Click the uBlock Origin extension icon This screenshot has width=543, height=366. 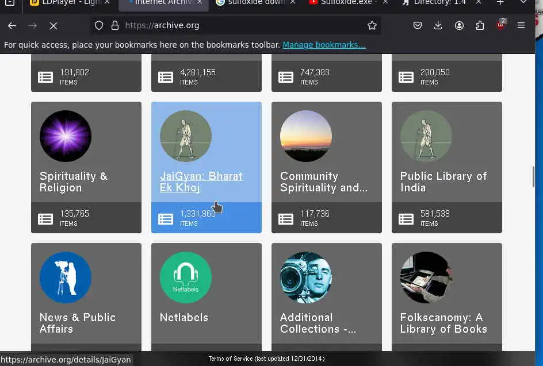pos(501,25)
